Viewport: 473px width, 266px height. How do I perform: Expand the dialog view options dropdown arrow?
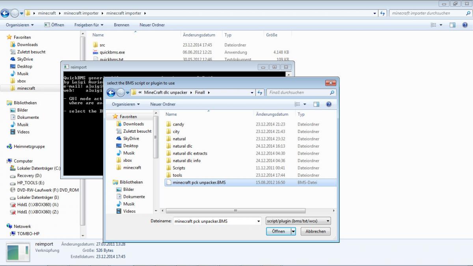point(305,104)
